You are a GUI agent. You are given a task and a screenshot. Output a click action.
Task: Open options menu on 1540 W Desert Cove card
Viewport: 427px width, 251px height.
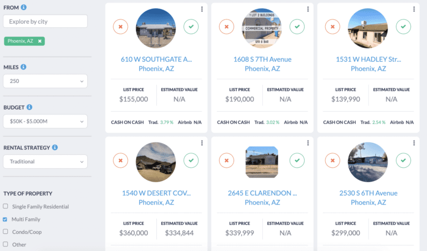tap(201, 143)
